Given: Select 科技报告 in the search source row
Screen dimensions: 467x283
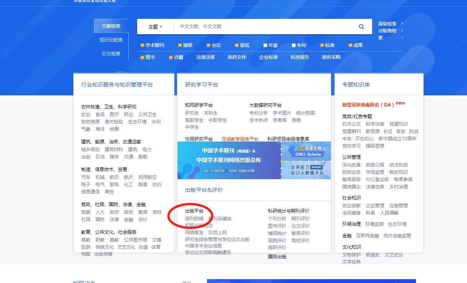Looking at the screenshot, I should click(299, 57).
